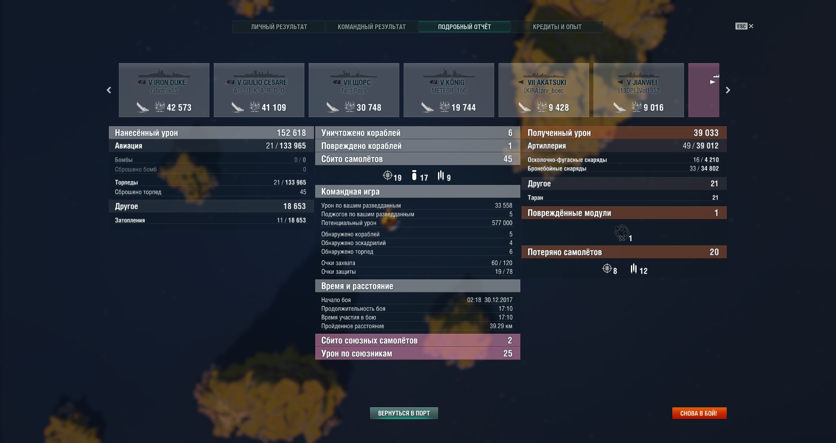This screenshot has width=836, height=443.
Task: Click torpedo bomber icon showing 9 shot
Action: (441, 175)
